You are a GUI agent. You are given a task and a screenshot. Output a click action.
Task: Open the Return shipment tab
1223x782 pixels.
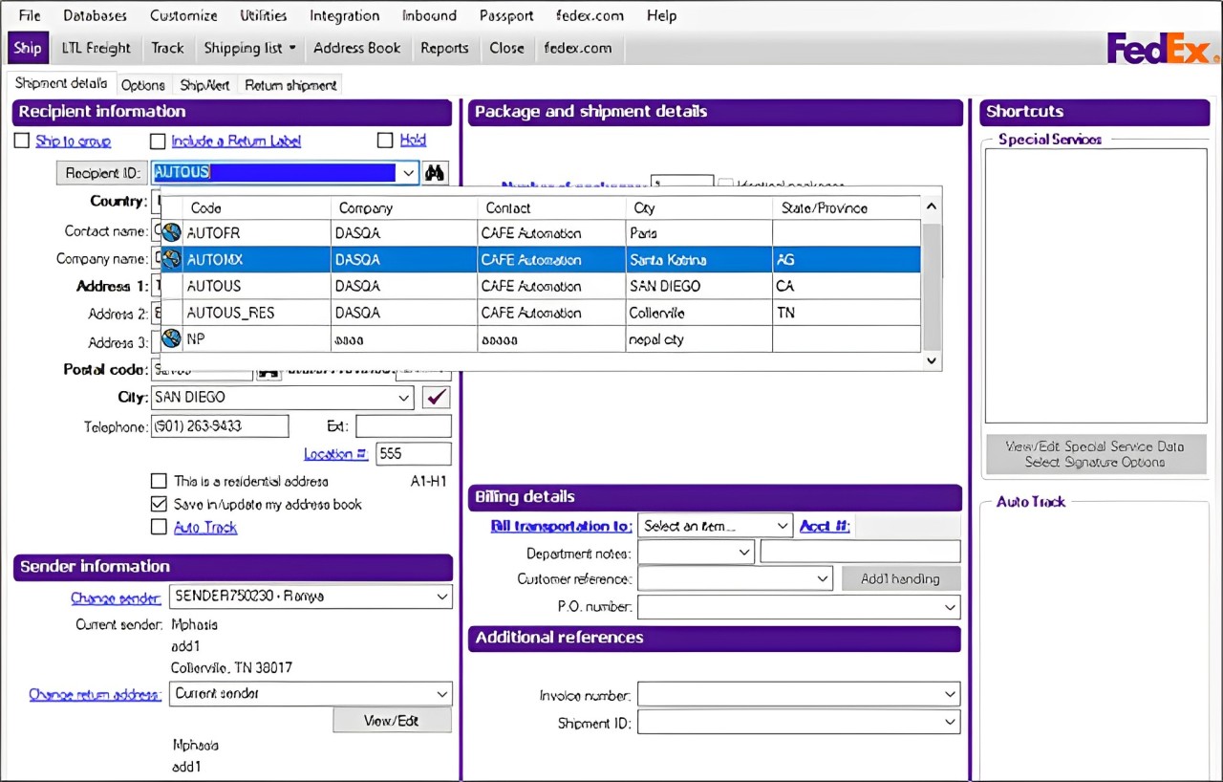coord(290,85)
